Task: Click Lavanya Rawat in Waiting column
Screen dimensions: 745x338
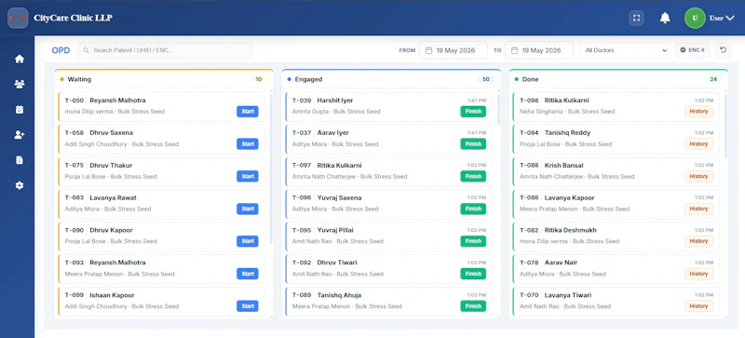Action: pyautogui.click(x=113, y=197)
